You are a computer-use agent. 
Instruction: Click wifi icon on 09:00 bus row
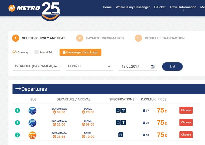click(123, 110)
